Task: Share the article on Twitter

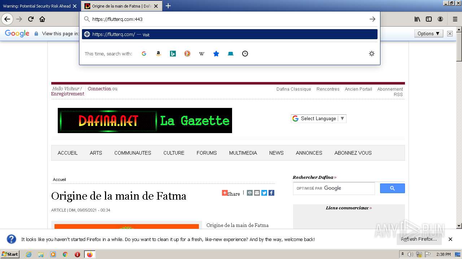Action: point(264,193)
